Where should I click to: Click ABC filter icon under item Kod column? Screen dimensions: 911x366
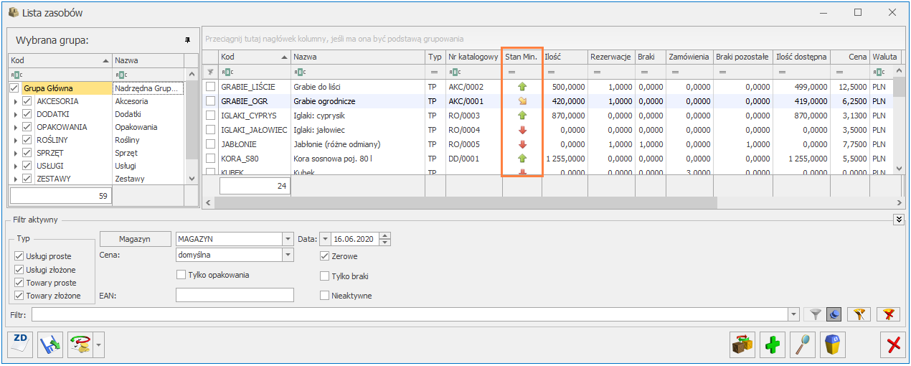coord(227,72)
